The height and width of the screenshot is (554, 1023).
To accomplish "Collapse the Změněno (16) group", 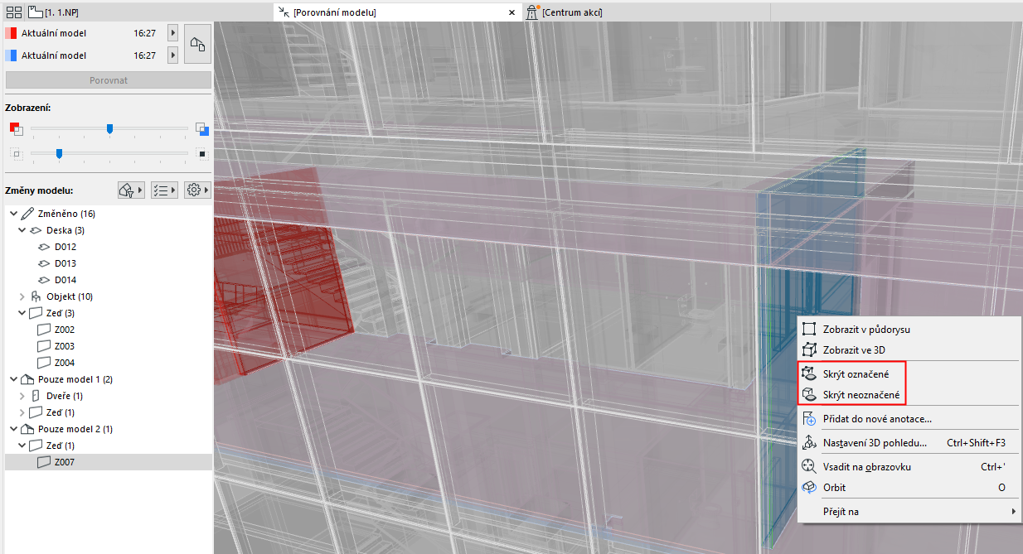I will tap(13, 214).
